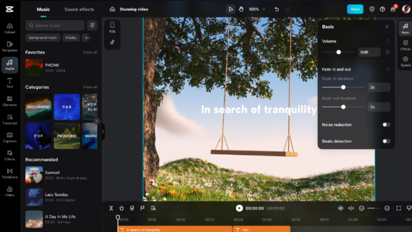Click the Share button
This screenshot has height=232, width=412.
point(355,9)
